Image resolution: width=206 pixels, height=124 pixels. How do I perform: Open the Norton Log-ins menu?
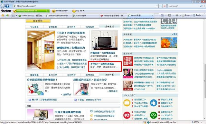(x=78, y=11)
